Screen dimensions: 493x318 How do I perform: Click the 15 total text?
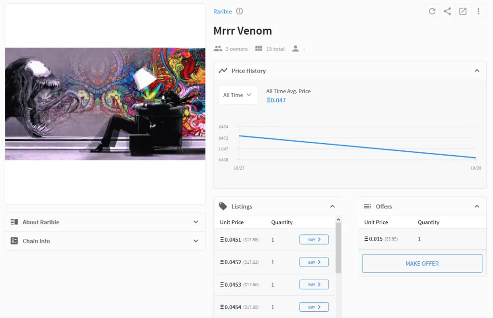tap(275, 49)
